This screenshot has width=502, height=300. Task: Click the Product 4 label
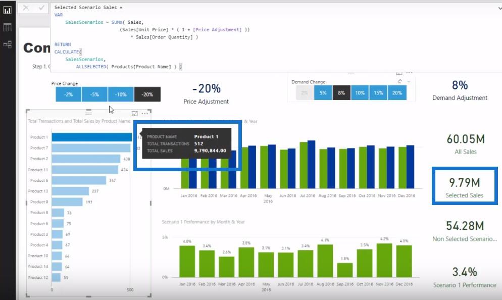[x=39, y=245]
